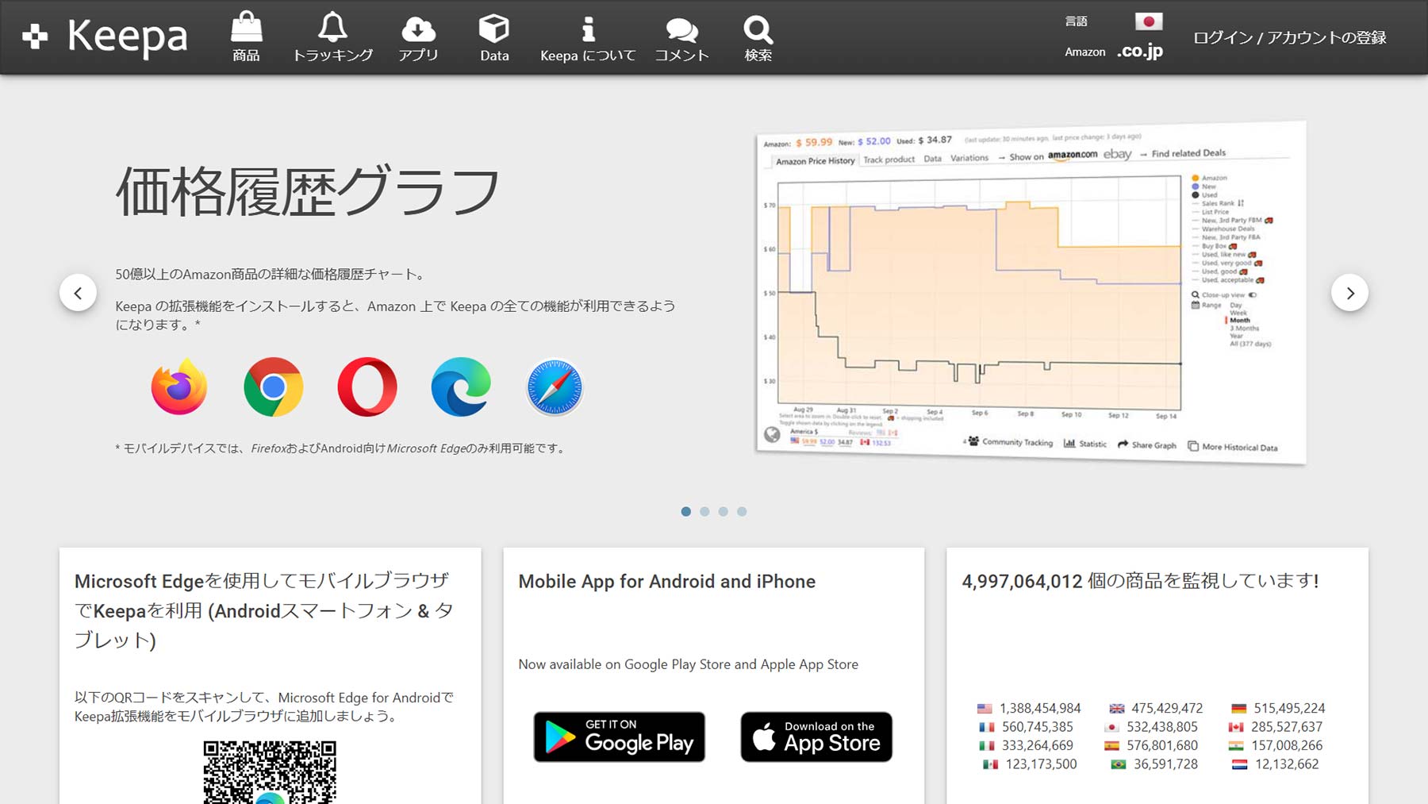This screenshot has width=1428, height=804.
Task: Click the Keepa logo
Action: 105,37
